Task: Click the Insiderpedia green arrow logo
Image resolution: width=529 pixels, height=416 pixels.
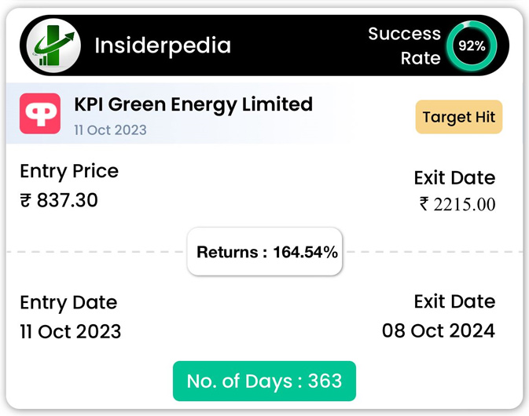Action: [x=53, y=46]
